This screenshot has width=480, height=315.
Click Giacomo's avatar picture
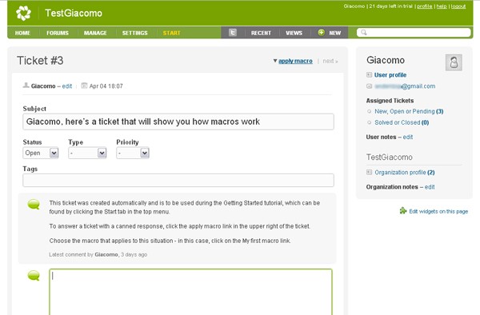[454, 62]
